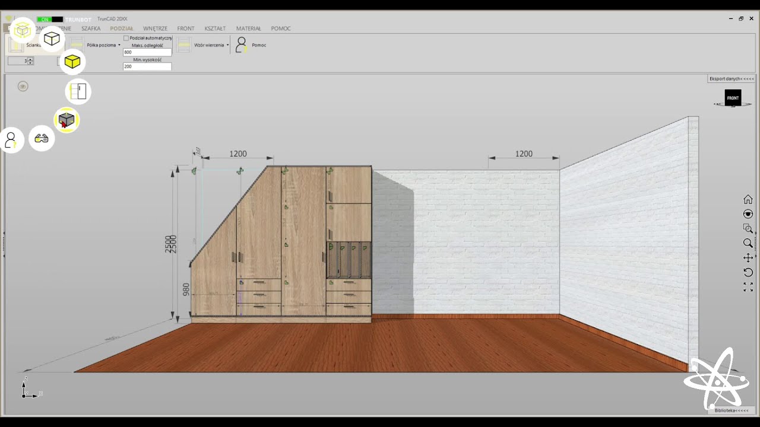Open the wardrobe interior view circle icon

tap(78, 91)
